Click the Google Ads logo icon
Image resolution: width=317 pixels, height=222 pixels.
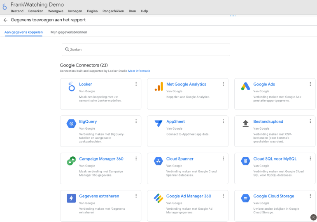click(x=246, y=87)
